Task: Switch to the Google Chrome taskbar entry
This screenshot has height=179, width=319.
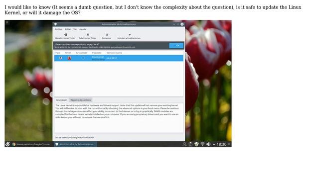Action: click(x=31, y=144)
